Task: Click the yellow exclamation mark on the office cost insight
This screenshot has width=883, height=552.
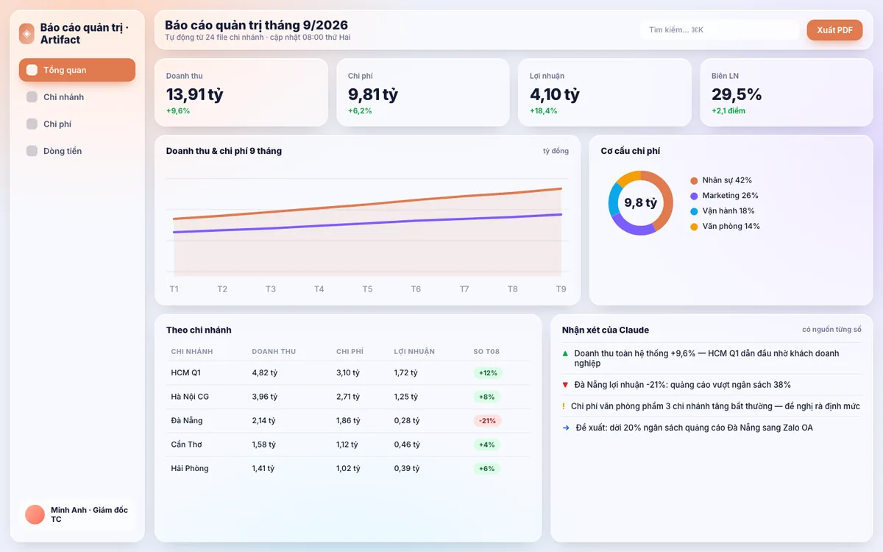Action: 563,406
